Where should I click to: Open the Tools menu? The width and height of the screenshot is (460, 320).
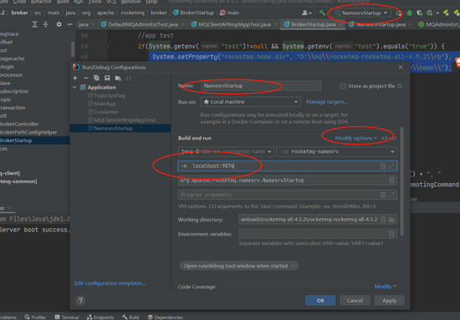(x=95, y=2)
